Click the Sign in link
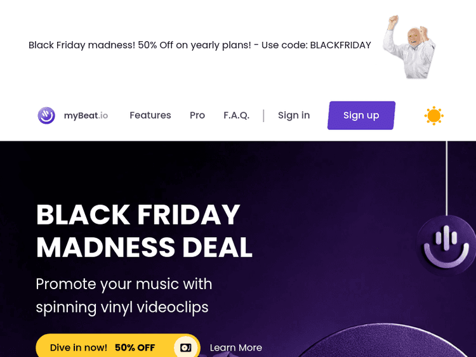The width and height of the screenshot is (476, 357). 294,115
